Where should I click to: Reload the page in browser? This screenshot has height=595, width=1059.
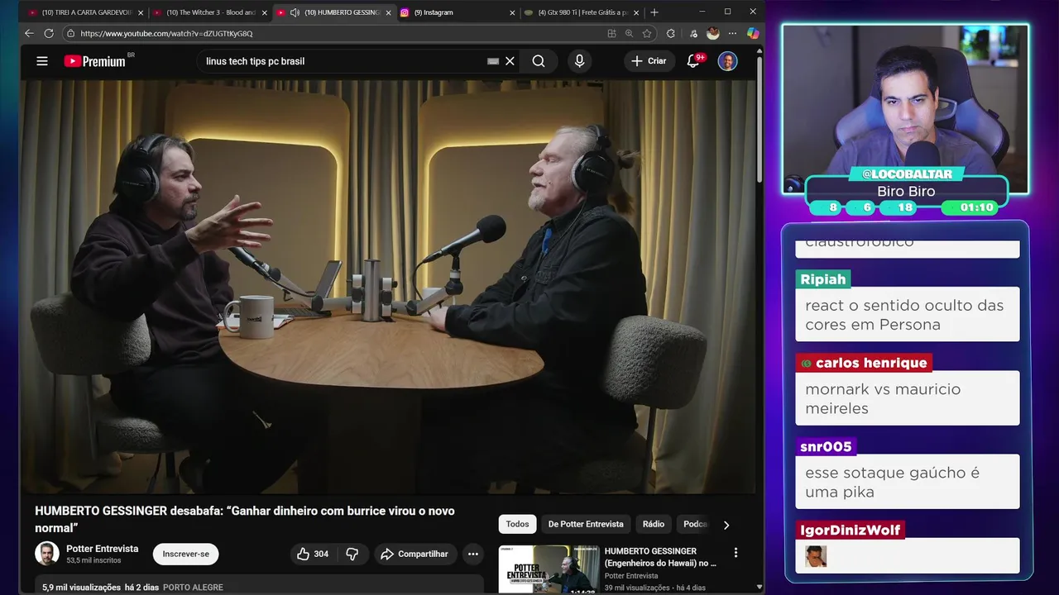coord(49,33)
